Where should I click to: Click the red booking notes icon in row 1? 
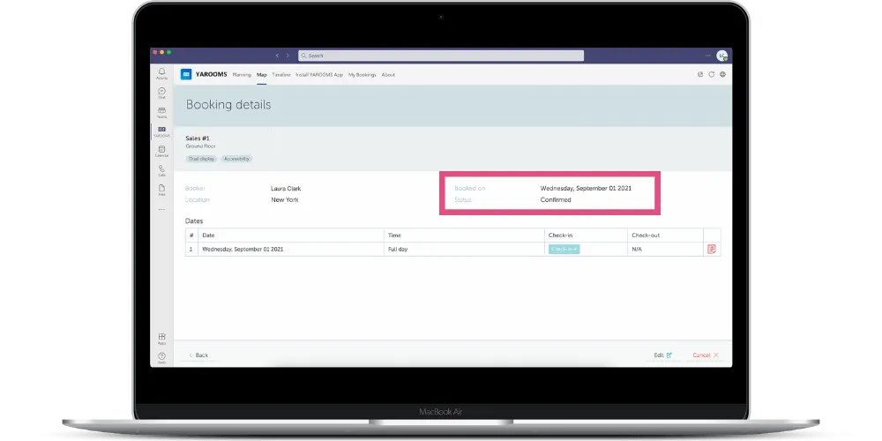(x=712, y=250)
